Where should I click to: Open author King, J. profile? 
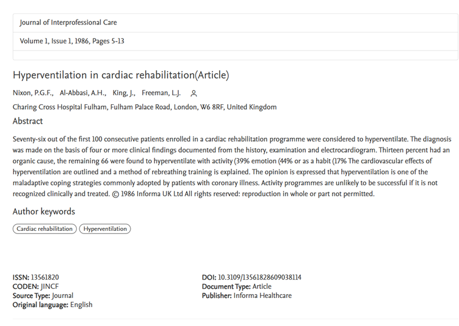[124, 93]
